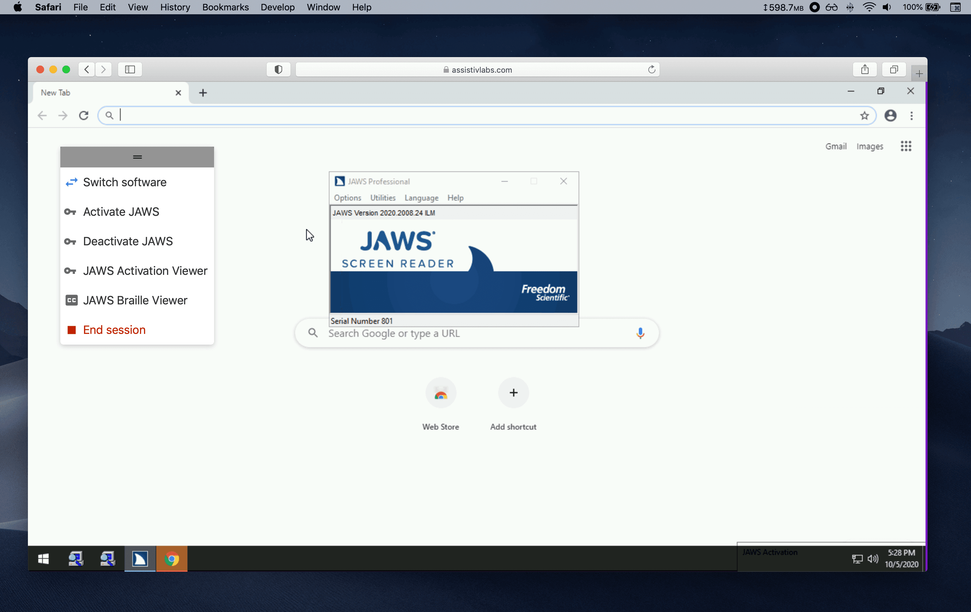Open the JAWS Language menu
Image resolution: width=971 pixels, height=612 pixels.
pyautogui.click(x=421, y=198)
